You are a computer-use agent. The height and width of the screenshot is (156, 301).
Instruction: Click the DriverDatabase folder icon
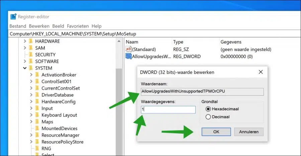point(37,95)
